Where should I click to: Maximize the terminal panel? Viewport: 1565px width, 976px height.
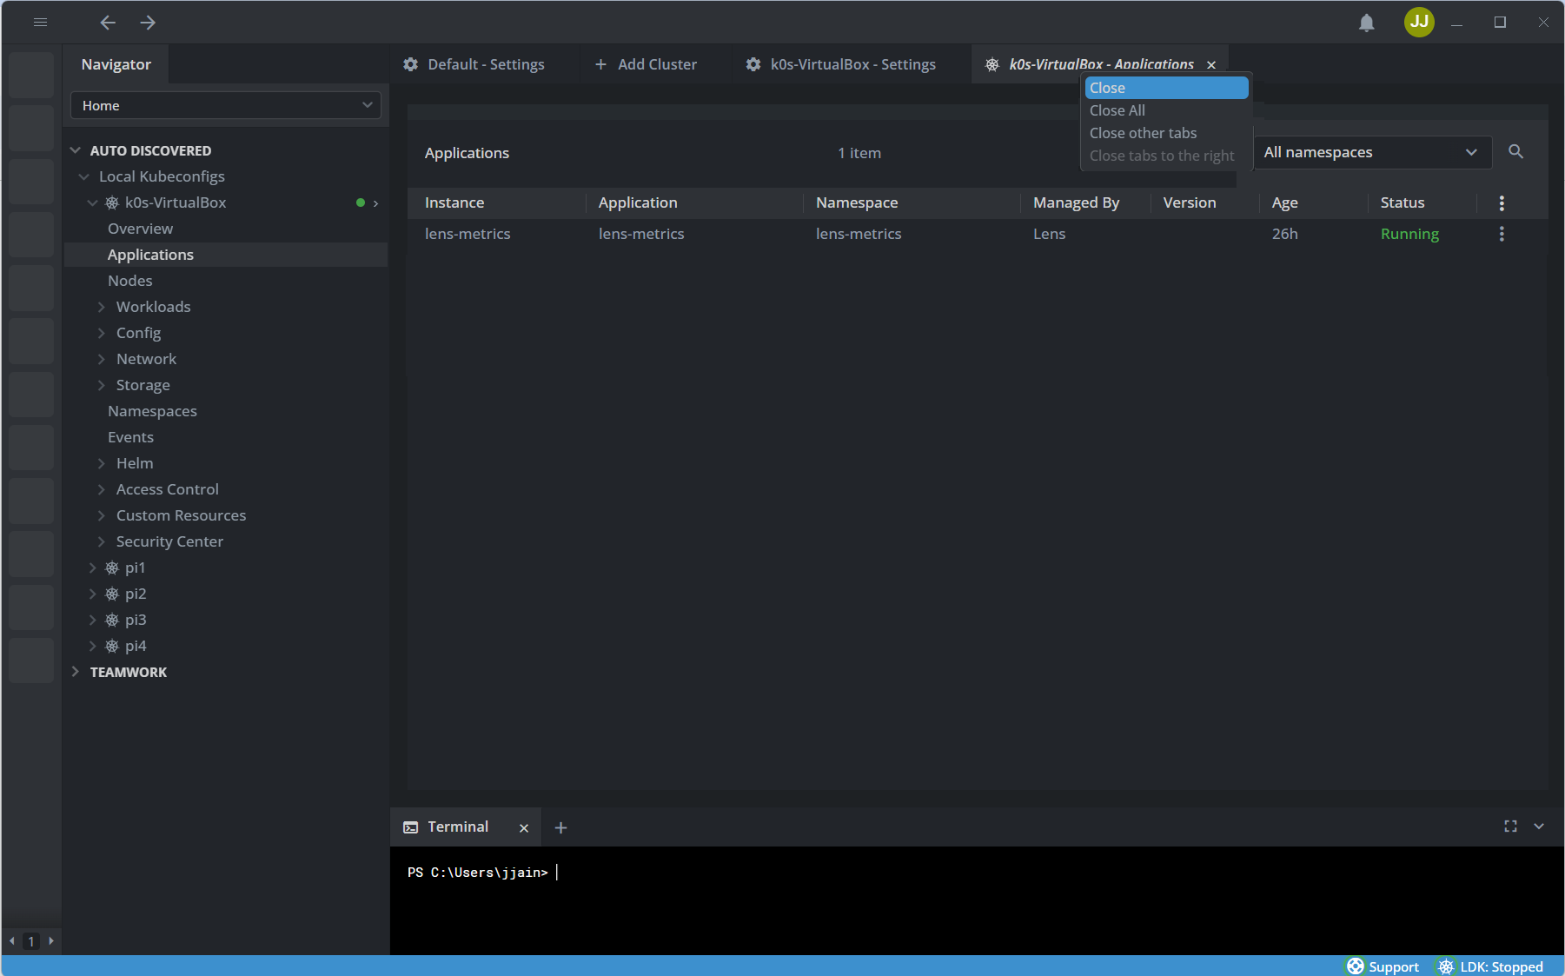tap(1510, 827)
